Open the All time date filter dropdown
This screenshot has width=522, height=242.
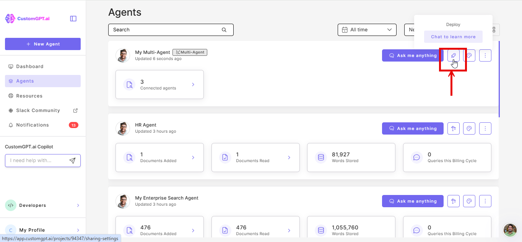pyautogui.click(x=367, y=30)
